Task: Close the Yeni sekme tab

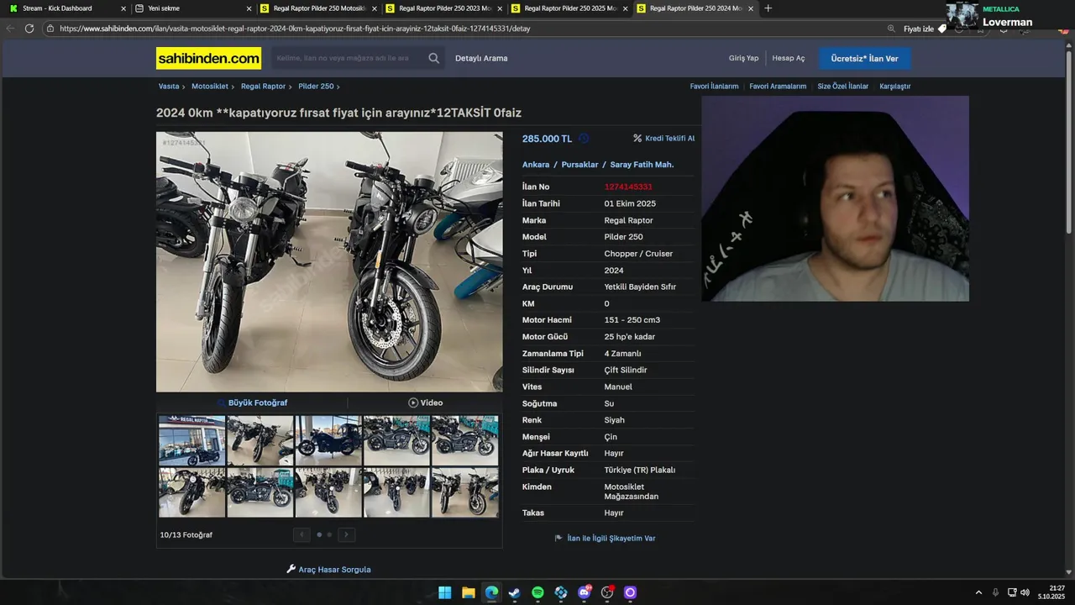Action: click(x=249, y=8)
